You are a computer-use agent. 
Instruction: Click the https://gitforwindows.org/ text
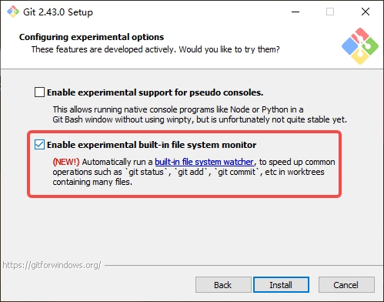point(52,265)
